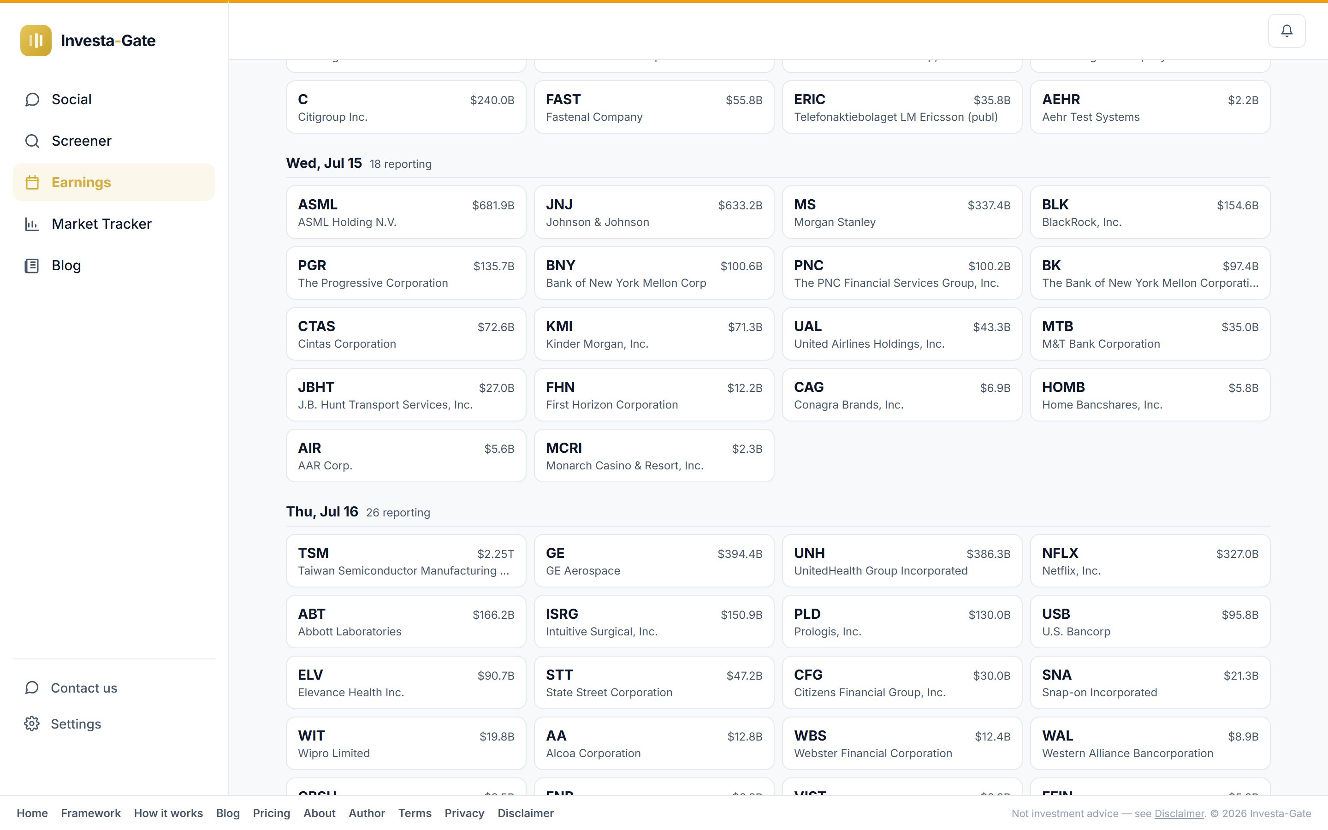Open the ASML Holding N.V. card
This screenshot has height=830, width=1328.
tap(406, 212)
